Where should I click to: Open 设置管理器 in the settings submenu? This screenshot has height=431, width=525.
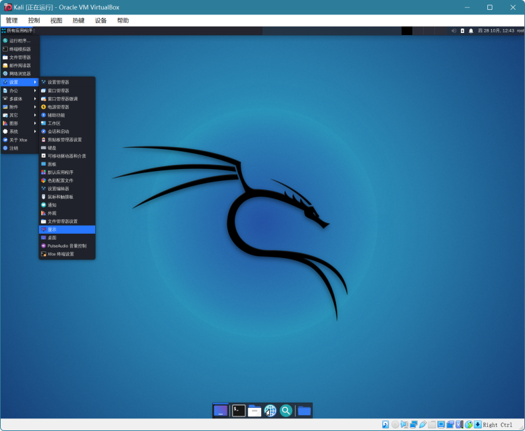pos(67,83)
